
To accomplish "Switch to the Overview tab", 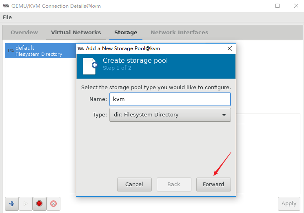I will (24, 32).
